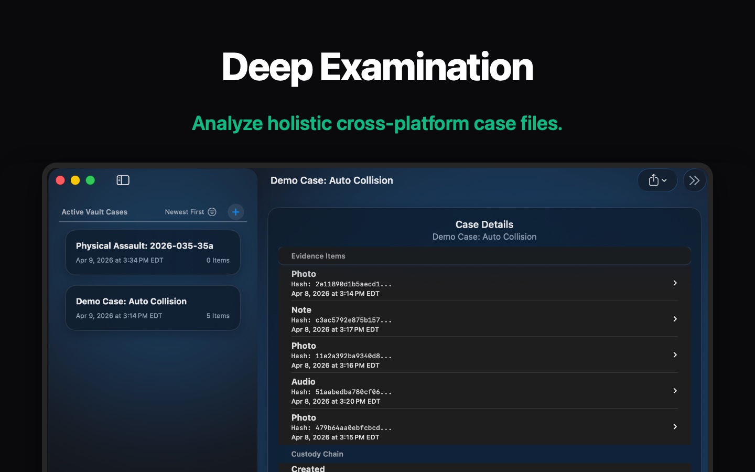Click the red close window button
The image size is (755, 472).
tap(60, 180)
